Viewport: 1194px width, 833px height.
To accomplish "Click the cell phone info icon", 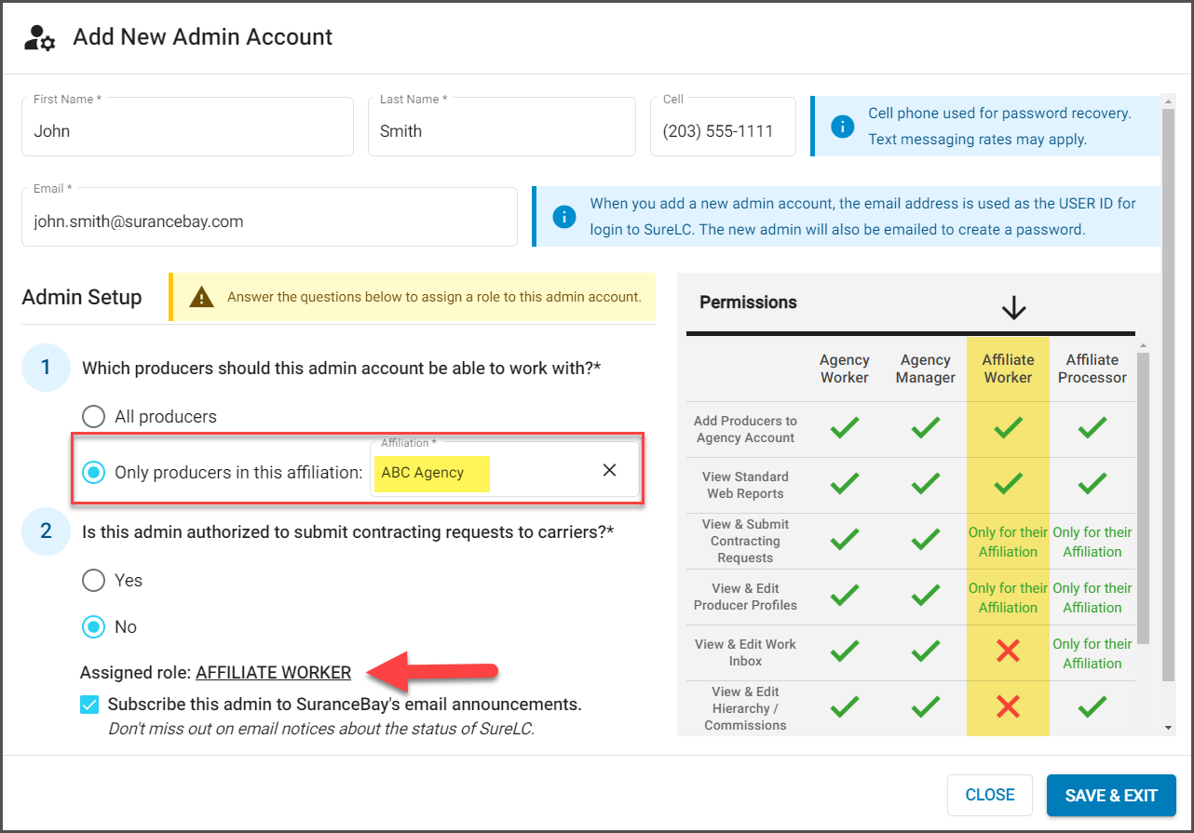I will pos(842,127).
